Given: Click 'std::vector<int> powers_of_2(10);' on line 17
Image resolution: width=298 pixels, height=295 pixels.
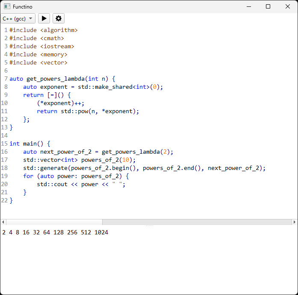Looking at the screenshot, I should (79, 160).
